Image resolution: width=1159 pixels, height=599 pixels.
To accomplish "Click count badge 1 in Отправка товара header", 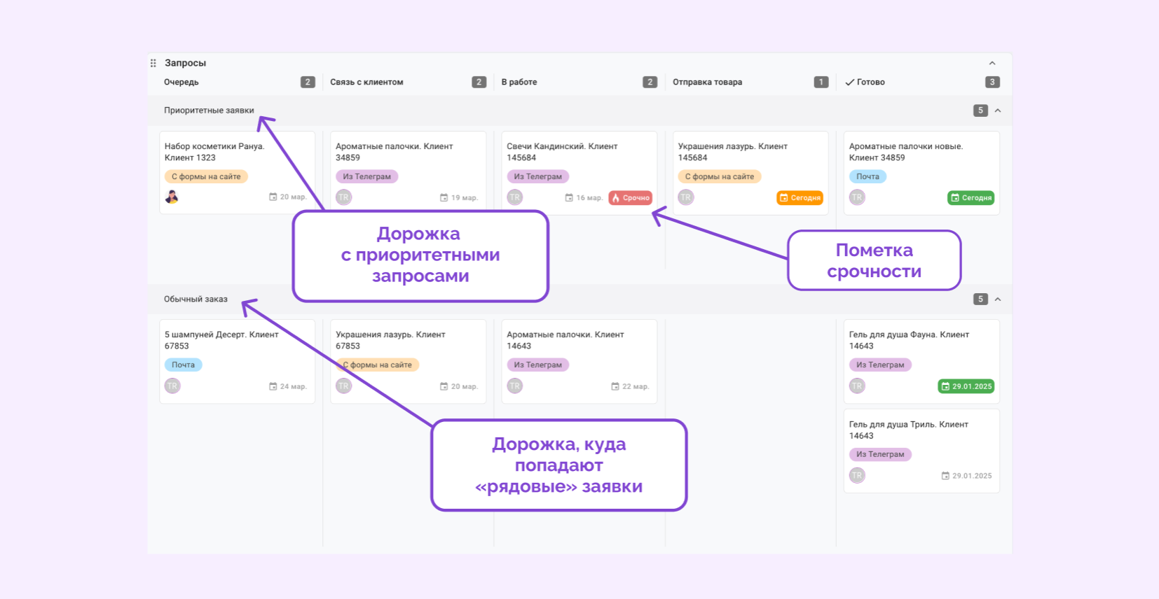I will pyautogui.click(x=821, y=83).
